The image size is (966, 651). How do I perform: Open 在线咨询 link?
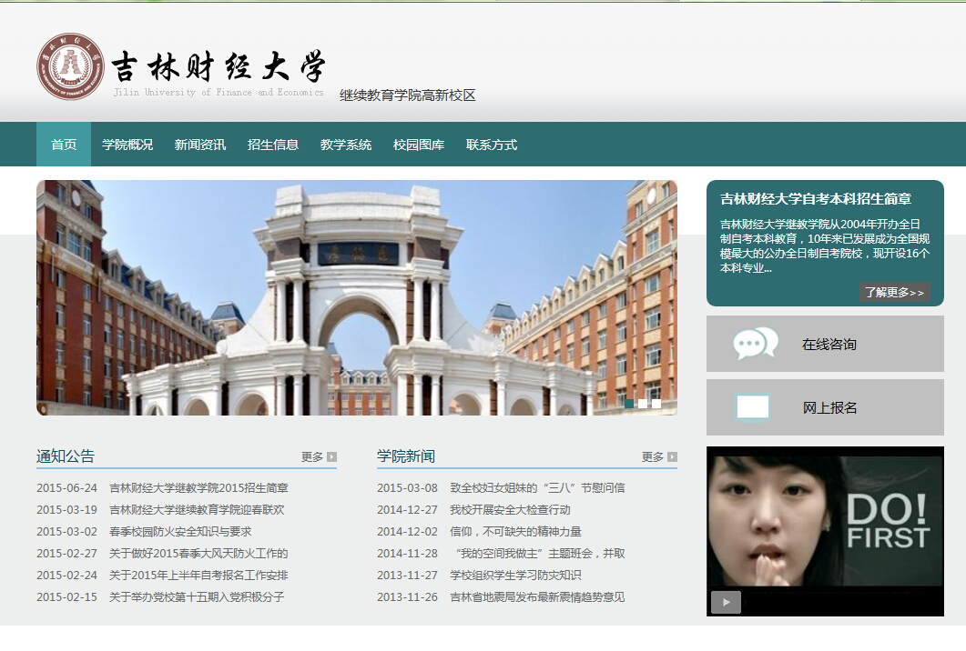pyautogui.click(x=829, y=345)
